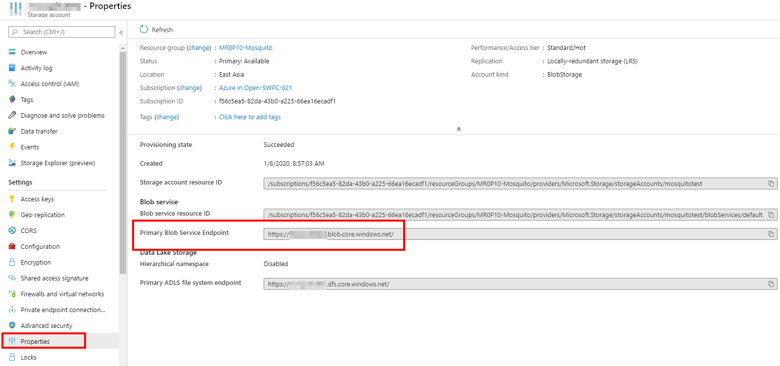Click the Configuration toolbox icon
This screenshot has width=780, height=366.
tap(12, 246)
